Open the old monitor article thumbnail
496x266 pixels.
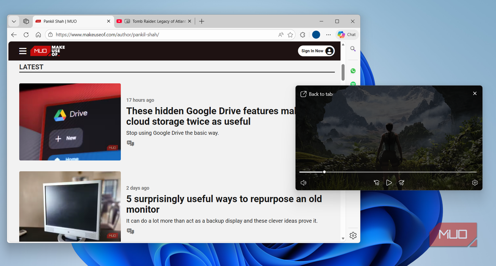point(70,207)
